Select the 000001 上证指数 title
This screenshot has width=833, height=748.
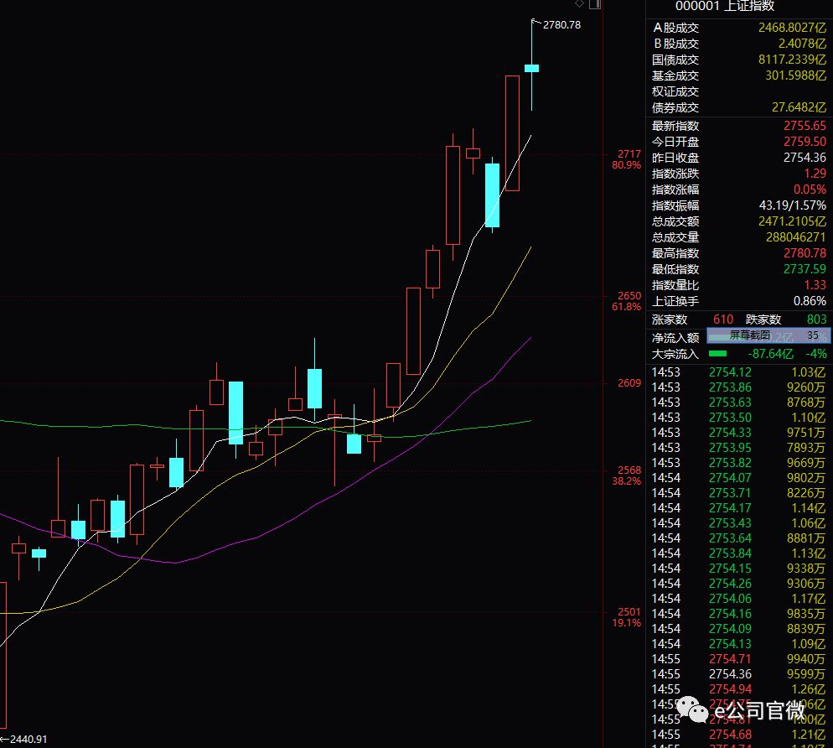pyautogui.click(x=725, y=6)
